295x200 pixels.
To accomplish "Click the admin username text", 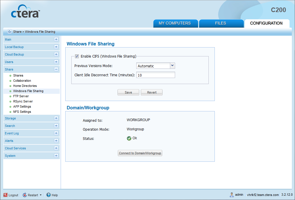I will [x=239, y=195].
